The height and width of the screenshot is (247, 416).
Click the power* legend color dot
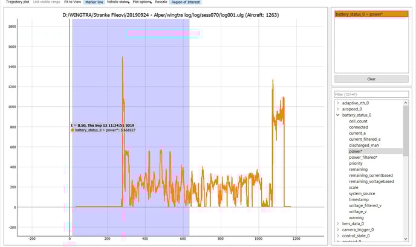pyautogui.click(x=73, y=130)
